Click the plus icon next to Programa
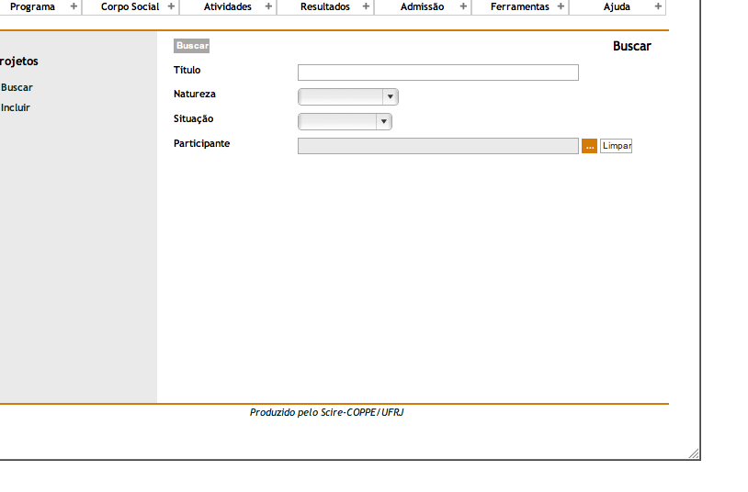Screen dimensions: 748x492 point(74,6)
